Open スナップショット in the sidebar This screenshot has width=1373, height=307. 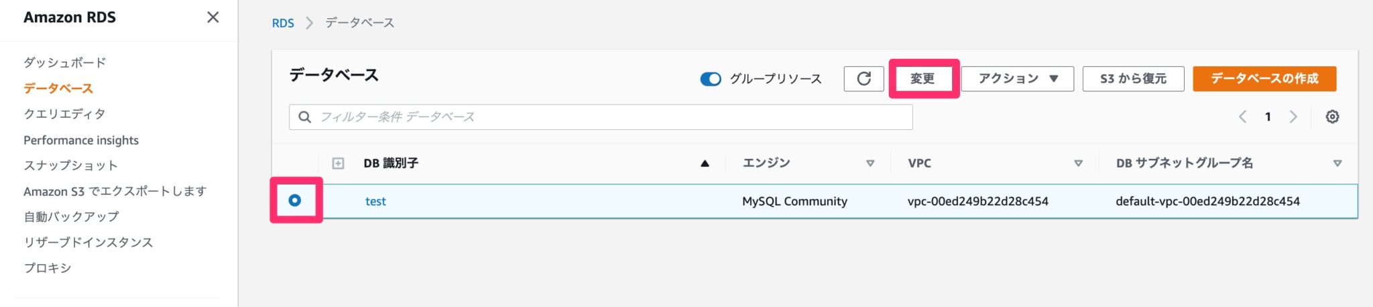pos(70,166)
